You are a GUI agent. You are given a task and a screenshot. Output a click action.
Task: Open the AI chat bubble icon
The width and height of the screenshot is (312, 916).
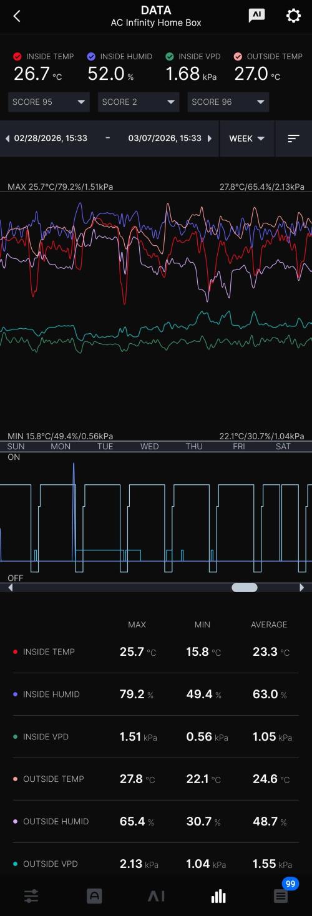coord(256,16)
